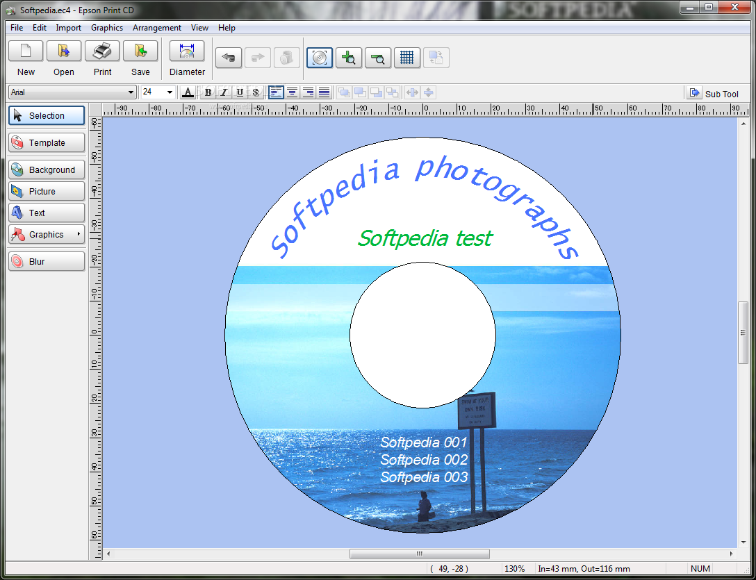
Task: Open the Blur tool
Action: point(47,261)
